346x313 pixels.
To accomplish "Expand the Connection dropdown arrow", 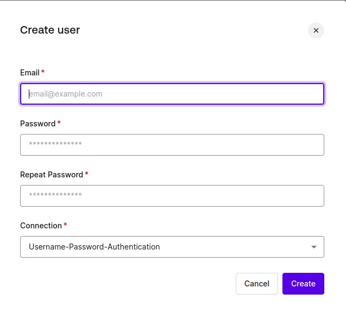I will [x=314, y=247].
